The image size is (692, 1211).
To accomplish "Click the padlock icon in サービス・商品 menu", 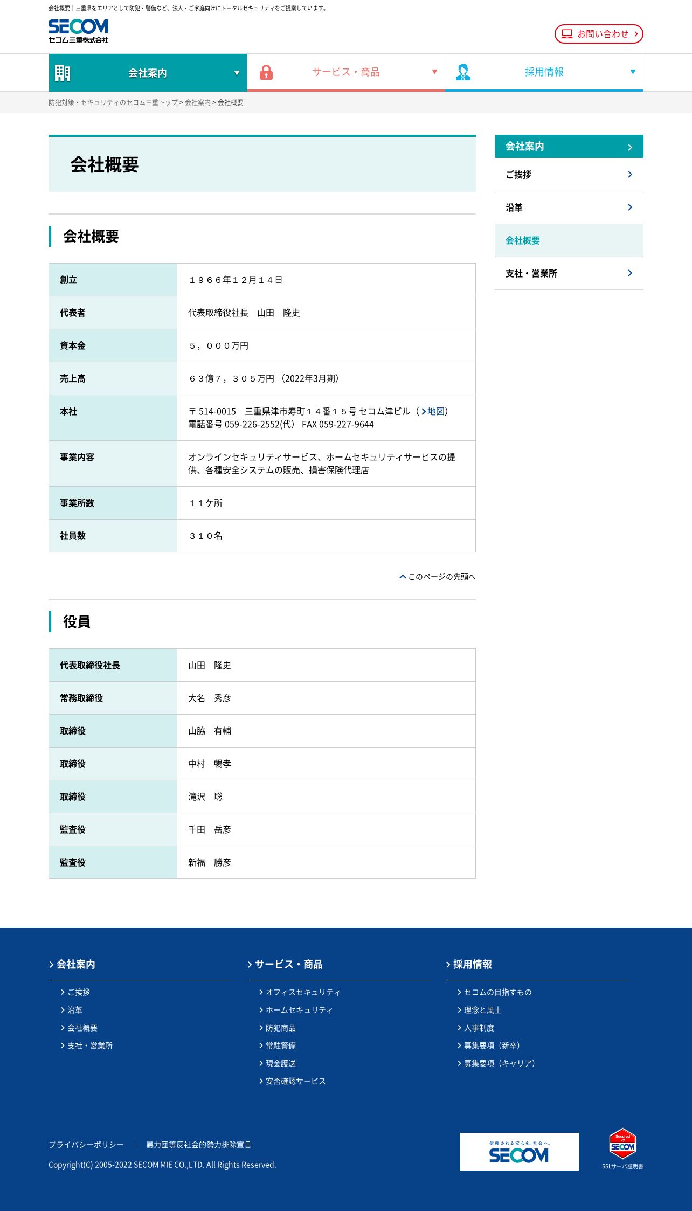I will point(266,72).
